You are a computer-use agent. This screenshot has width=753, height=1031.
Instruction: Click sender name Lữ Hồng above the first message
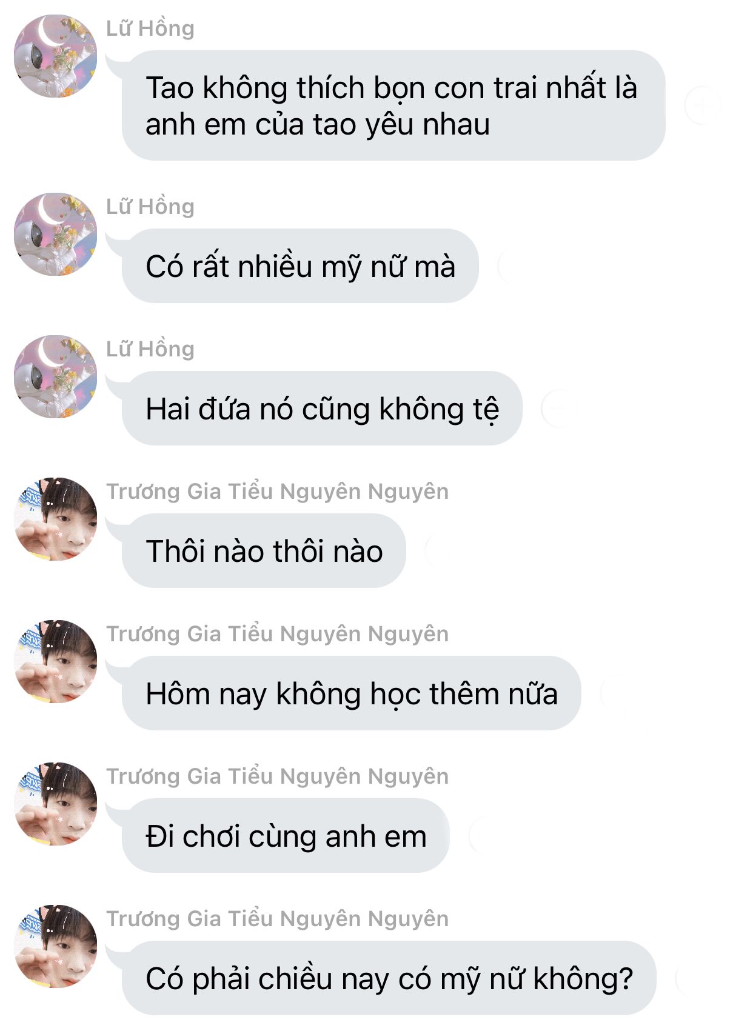click(x=150, y=28)
